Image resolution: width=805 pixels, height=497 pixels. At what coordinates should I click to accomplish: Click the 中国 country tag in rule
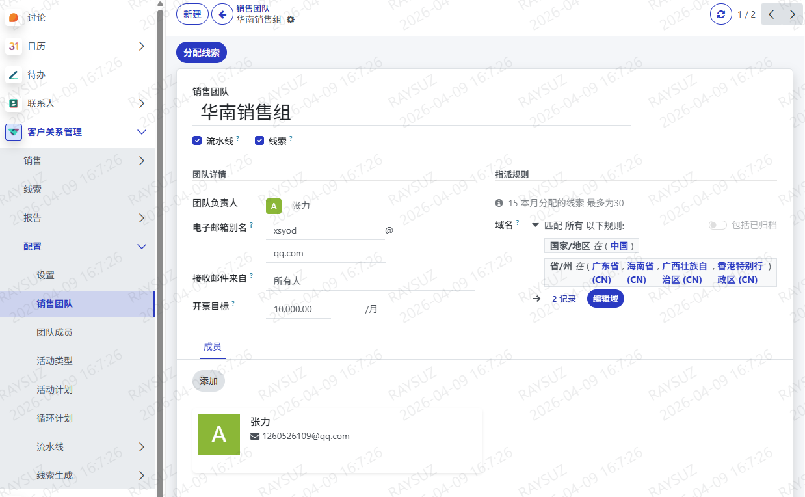click(x=619, y=246)
